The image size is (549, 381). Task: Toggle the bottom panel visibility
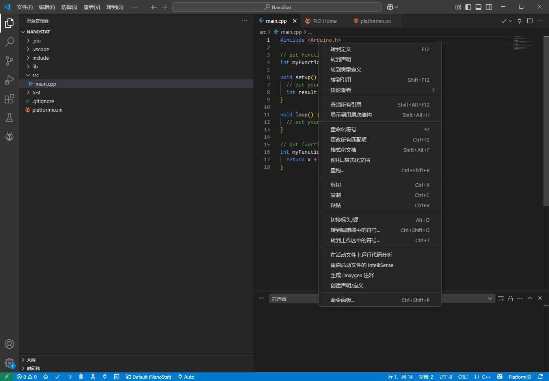coord(478,7)
